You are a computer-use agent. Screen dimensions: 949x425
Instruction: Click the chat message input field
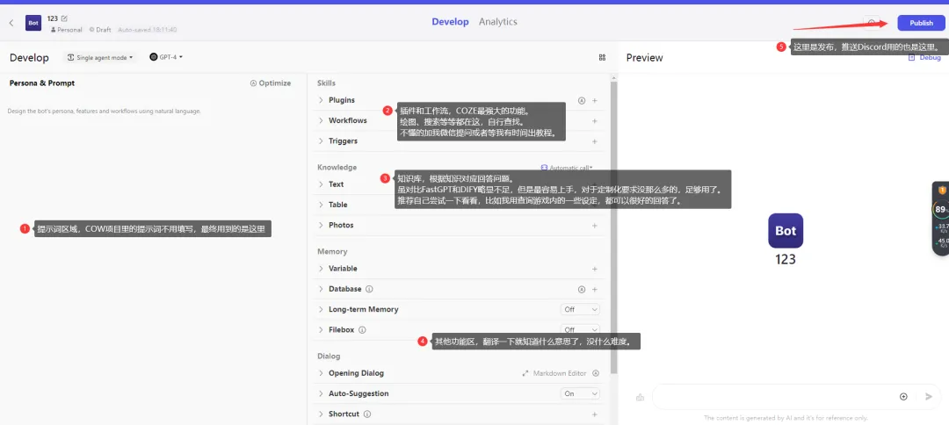[775, 397]
